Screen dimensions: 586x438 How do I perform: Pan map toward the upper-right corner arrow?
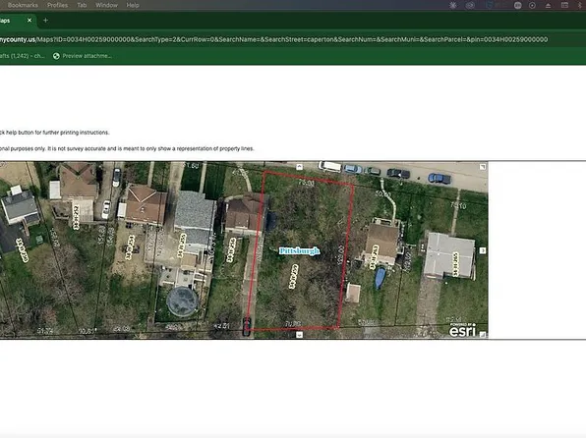click(x=483, y=167)
